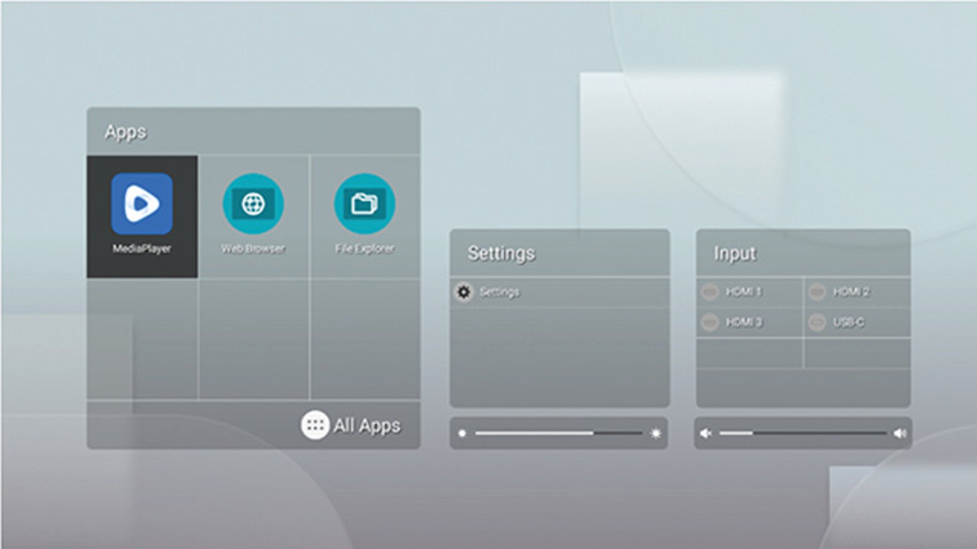This screenshot has height=549, width=977.
Task: Open the File Explorer app
Action: click(x=364, y=204)
